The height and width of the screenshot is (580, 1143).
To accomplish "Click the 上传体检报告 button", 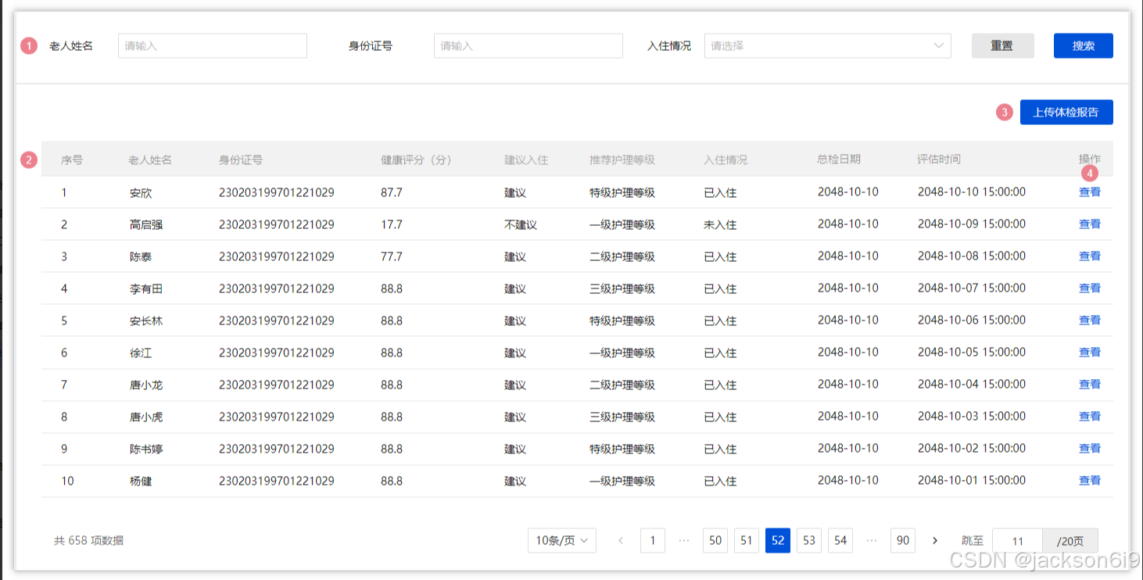I will coord(1066,112).
